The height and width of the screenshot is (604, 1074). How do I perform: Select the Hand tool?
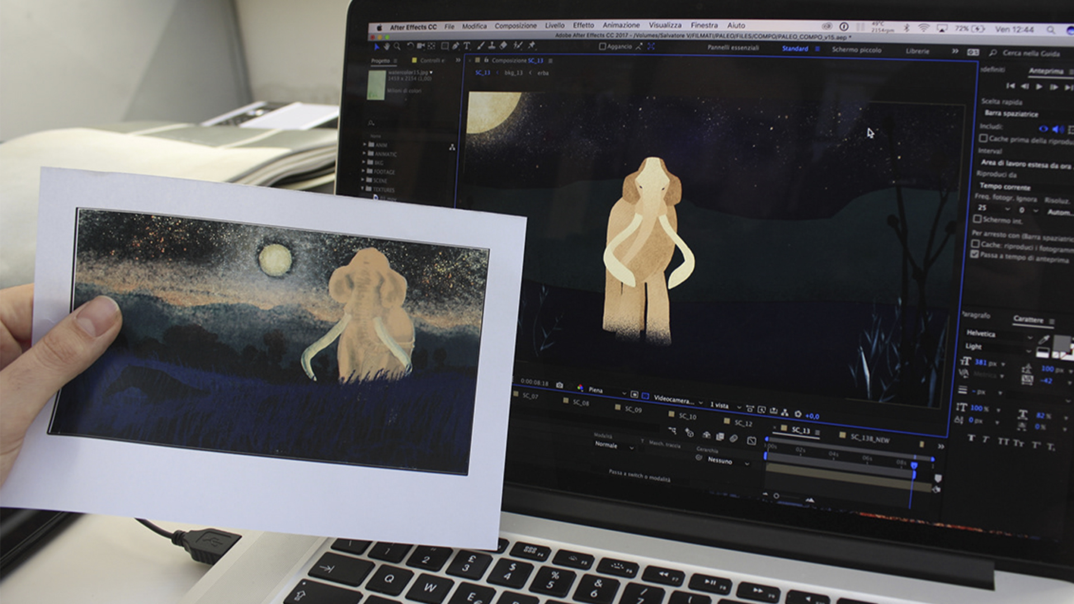(x=387, y=46)
